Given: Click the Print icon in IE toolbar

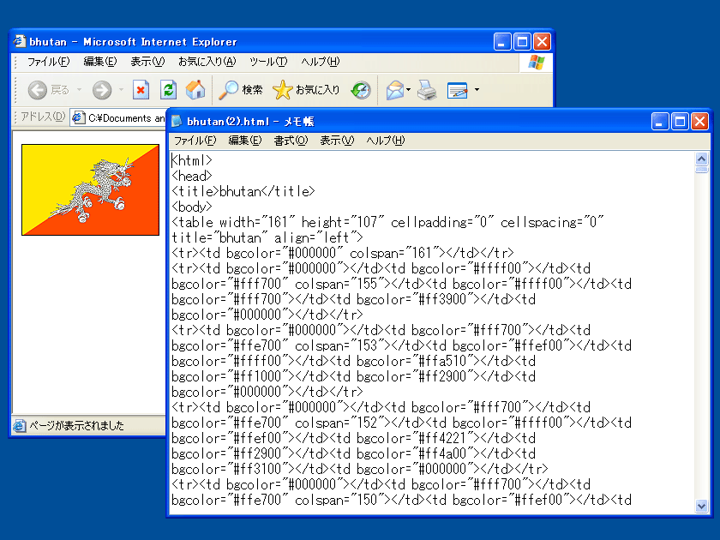Looking at the screenshot, I should (x=427, y=90).
